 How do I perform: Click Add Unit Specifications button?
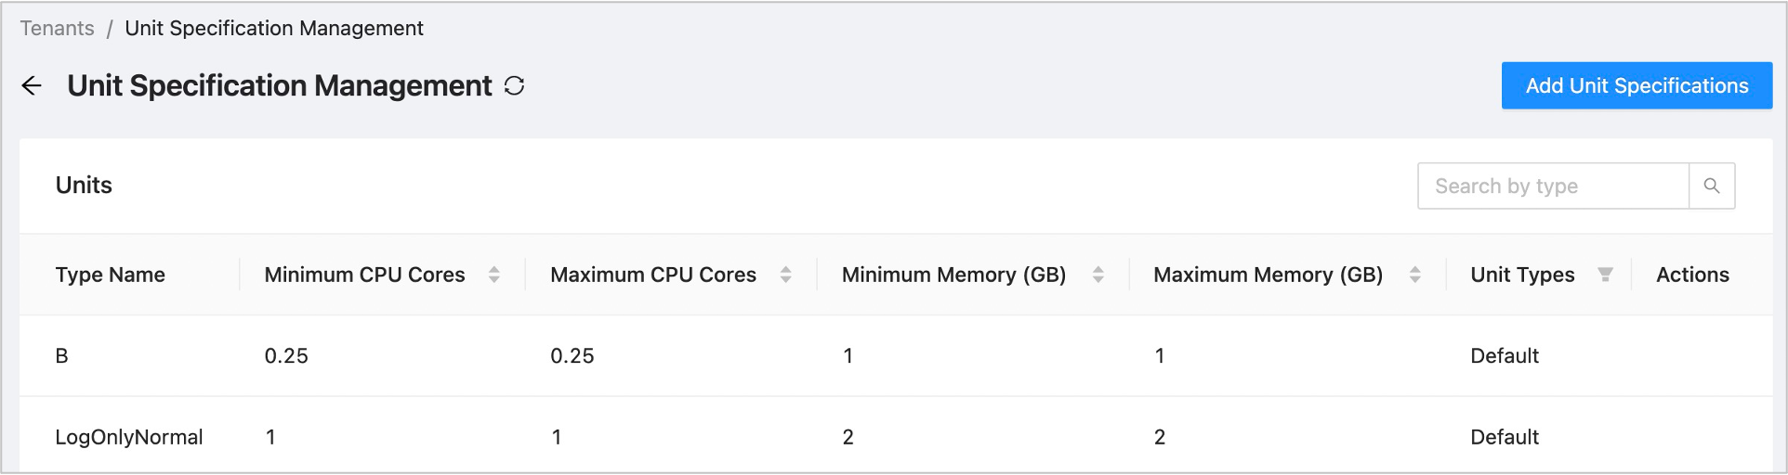tap(1637, 86)
